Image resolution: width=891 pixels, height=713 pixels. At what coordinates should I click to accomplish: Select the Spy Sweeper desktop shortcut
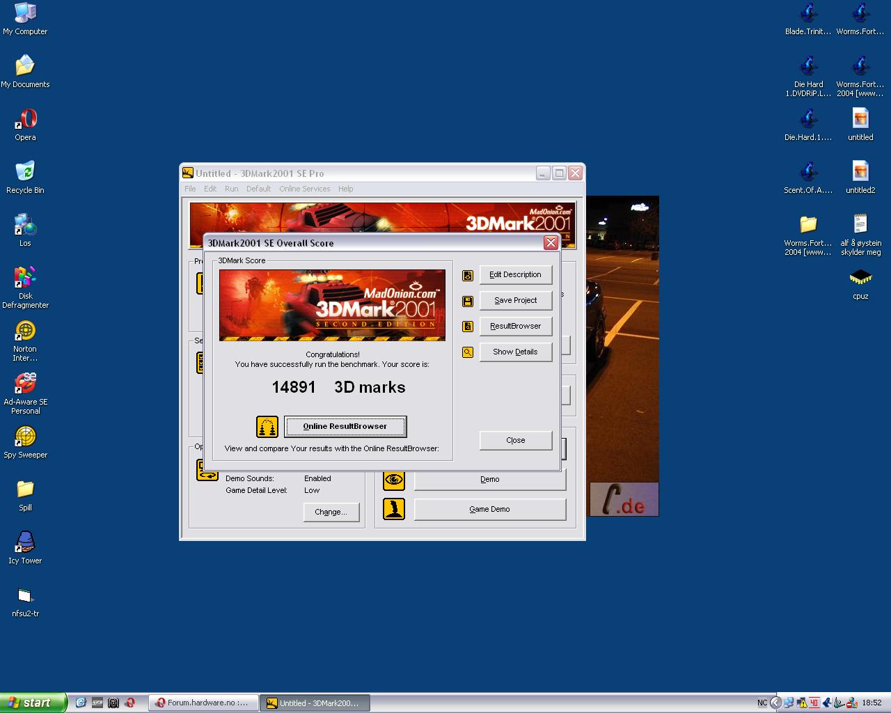click(25, 442)
